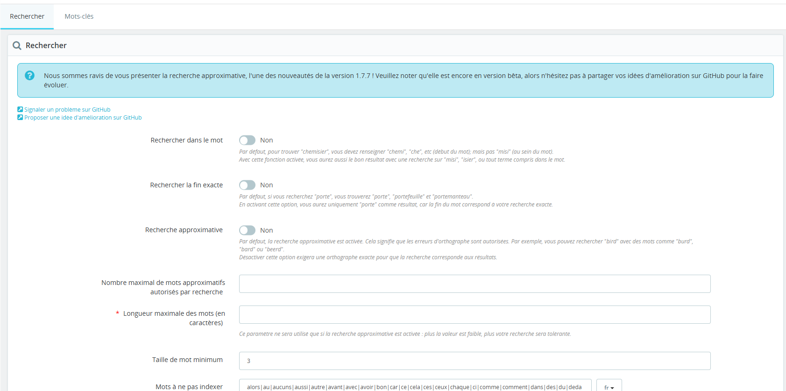786x391 pixels.
Task: Click the question mark info icon in blue banner
Action: tap(29, 75)
